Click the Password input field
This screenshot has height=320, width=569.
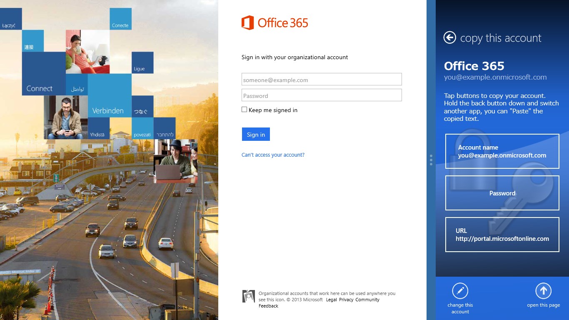pos(322,95)
